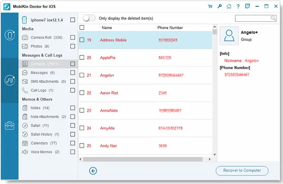The width and height of the screenshot is (283, 184).
Task: Open the feedback note icon
Action: tap(247, 6)
